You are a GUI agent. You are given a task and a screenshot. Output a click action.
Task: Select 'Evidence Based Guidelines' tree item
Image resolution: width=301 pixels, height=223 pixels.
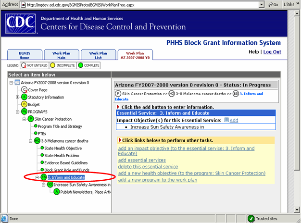click(66, 163)
